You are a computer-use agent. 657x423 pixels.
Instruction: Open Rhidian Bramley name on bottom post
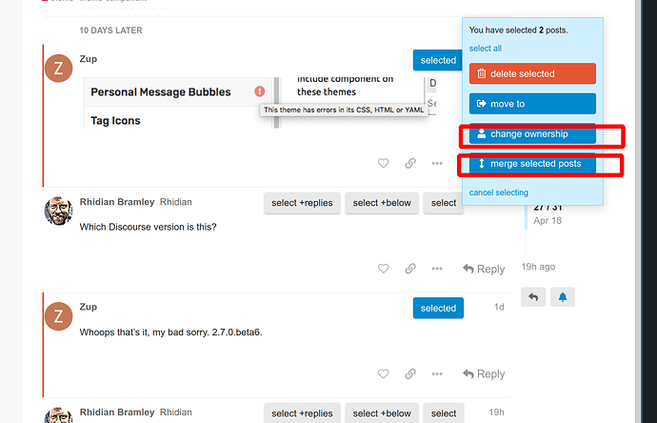coord(117,413)
